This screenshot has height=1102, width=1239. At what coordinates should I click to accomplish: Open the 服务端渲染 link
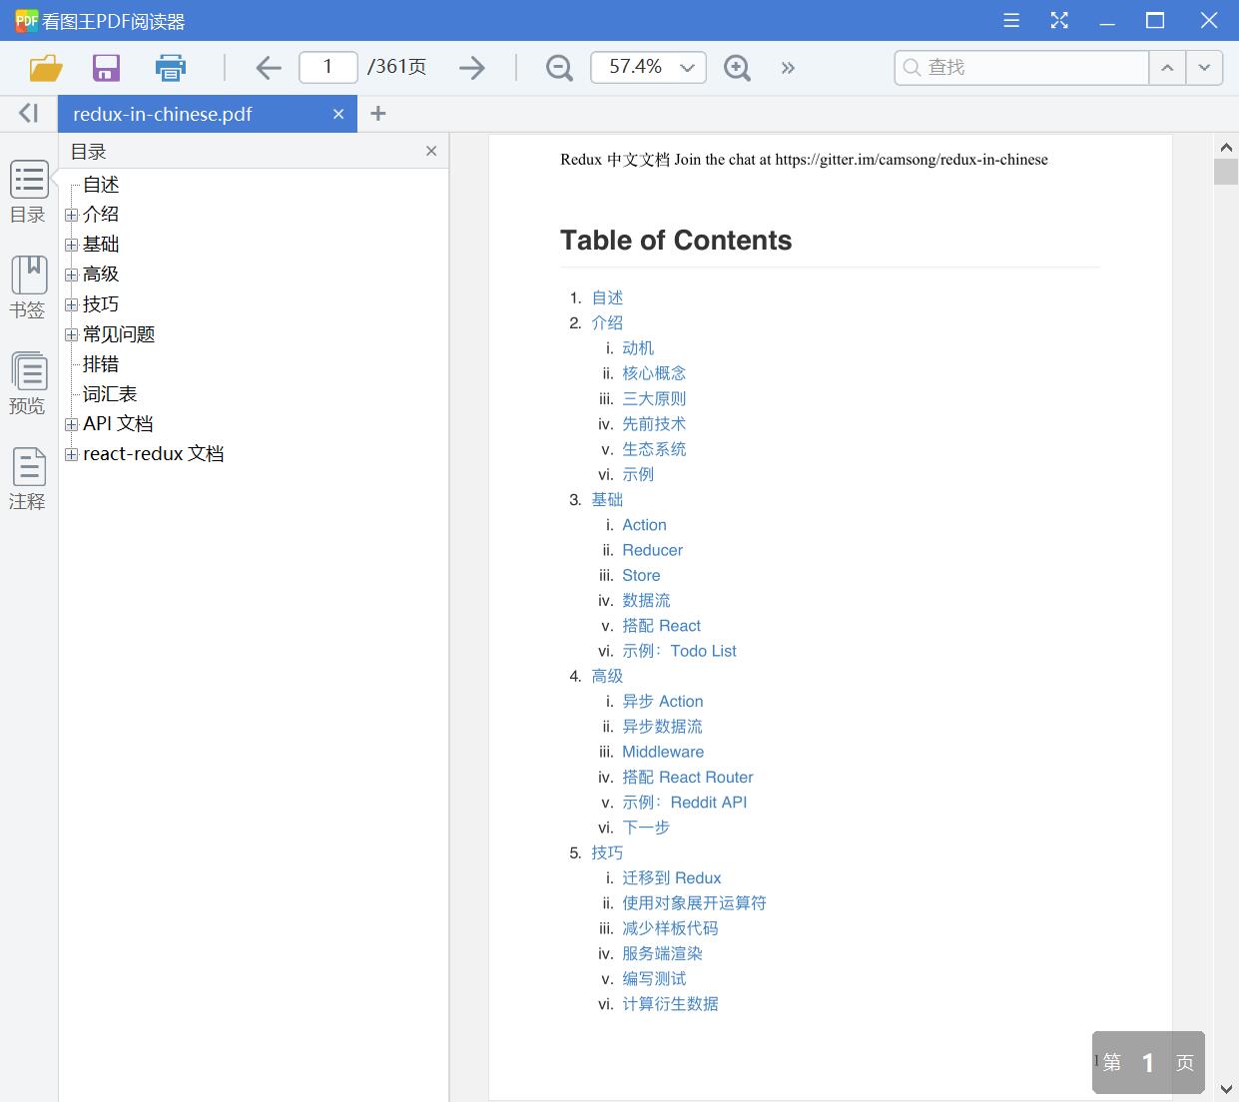pos(662,953)
